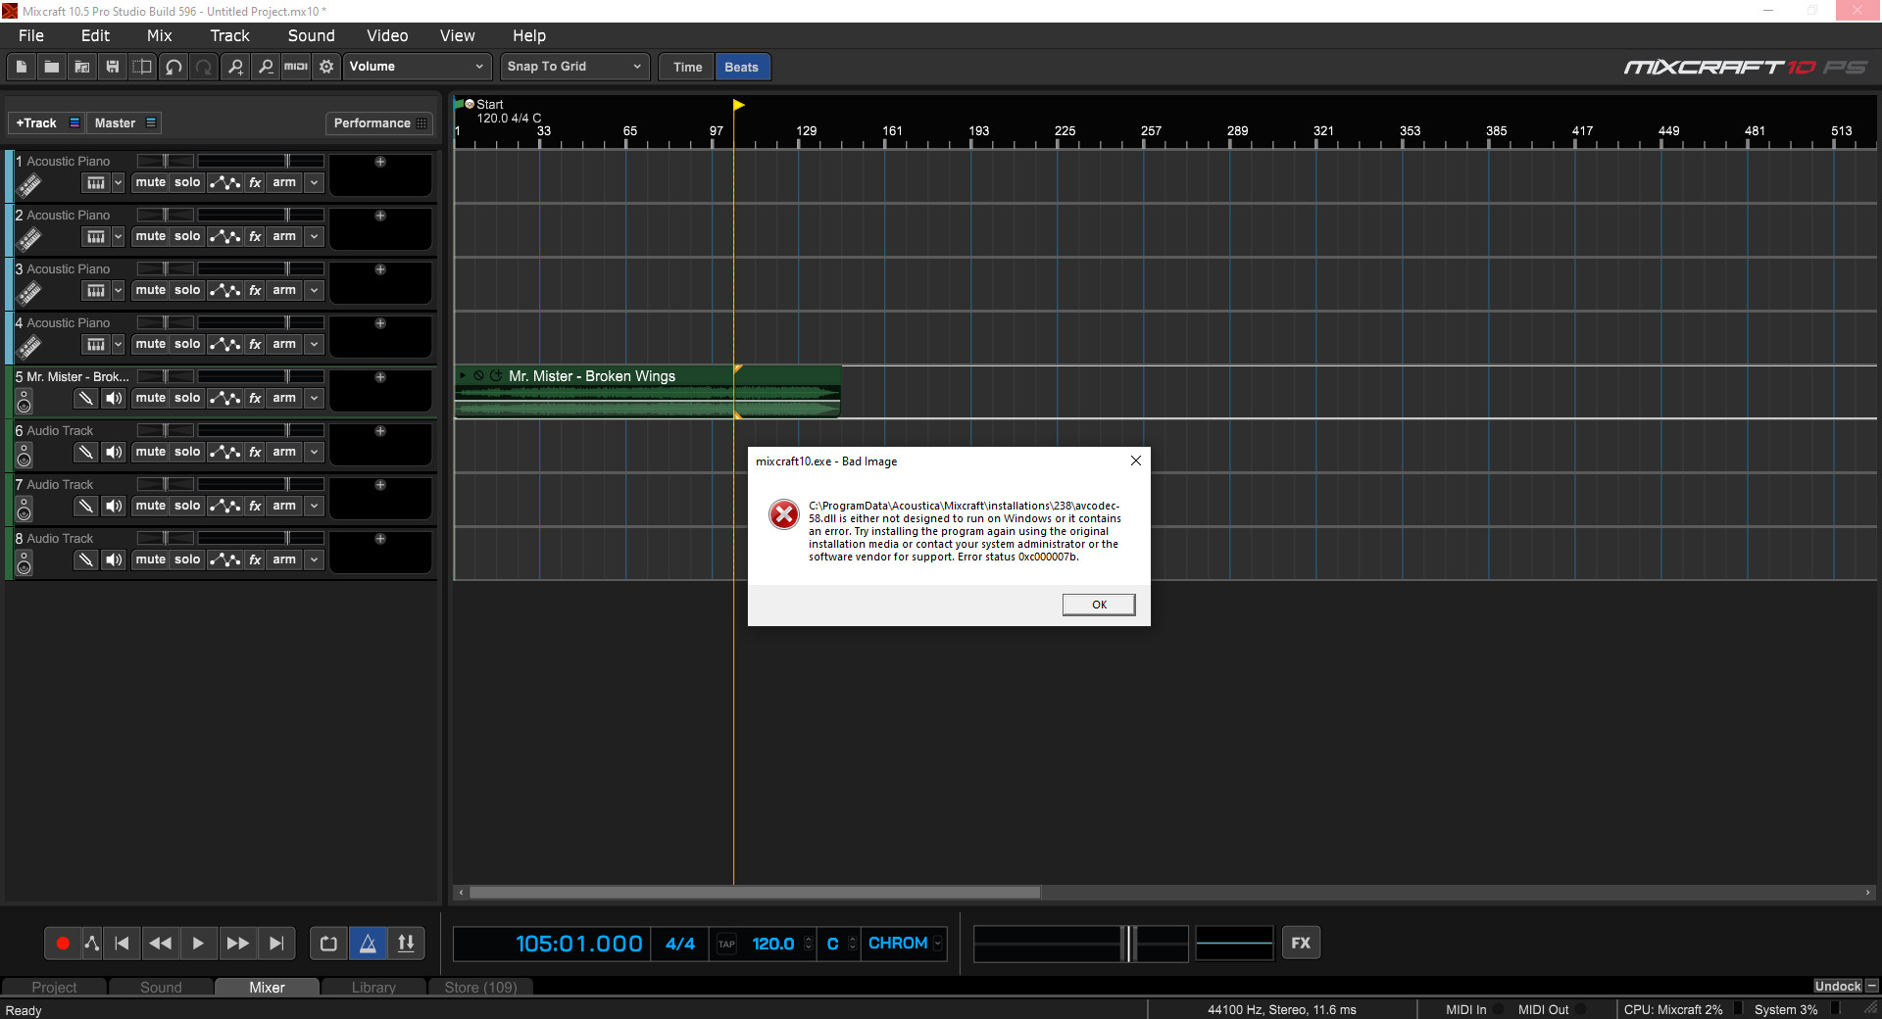Image resolution: width=1882 pixels, height=1019 pixels.
Task: Click the Open Project folder icon
Action: 52,67
